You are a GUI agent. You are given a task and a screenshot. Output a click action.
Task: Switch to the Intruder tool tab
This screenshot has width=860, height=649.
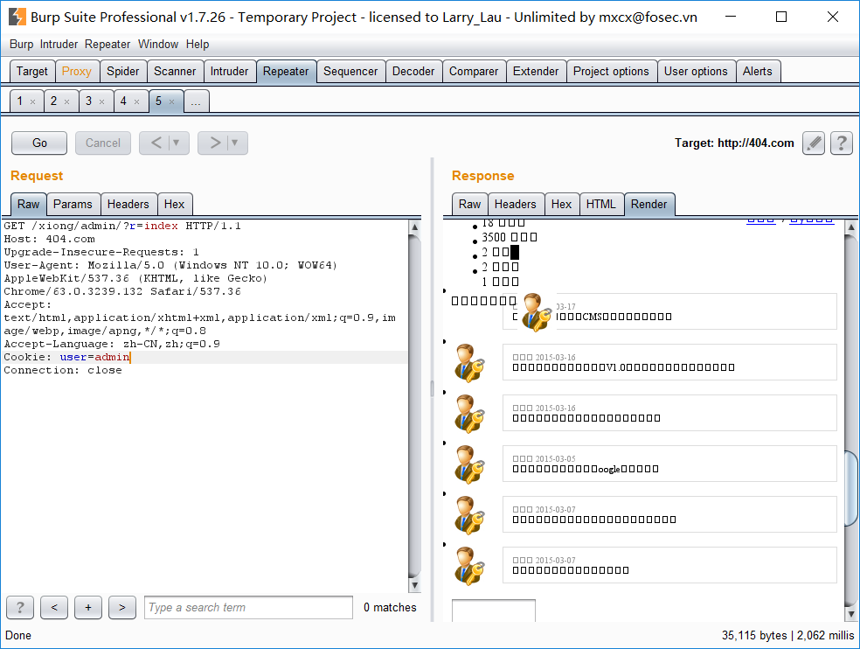(x=229, y=72)
